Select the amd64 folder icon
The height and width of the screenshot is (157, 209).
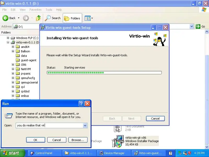click(x=18, y=47)
